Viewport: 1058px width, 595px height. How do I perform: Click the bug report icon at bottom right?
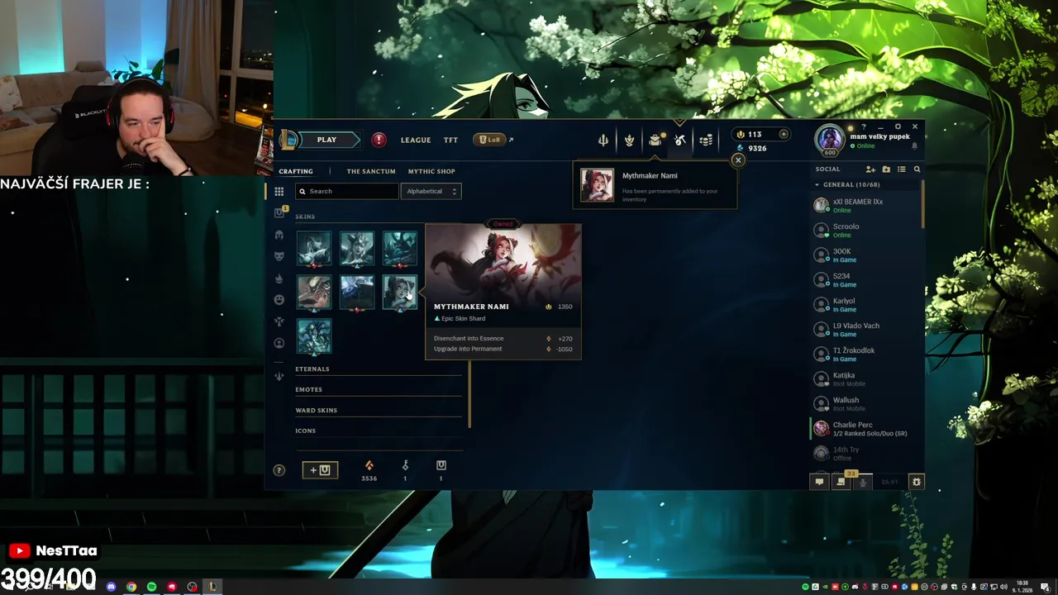916,482
